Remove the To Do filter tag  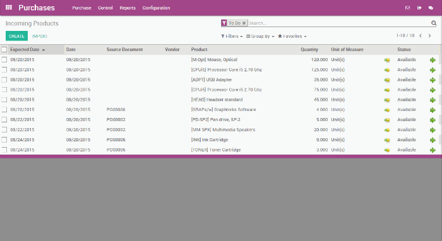point(244,23)
